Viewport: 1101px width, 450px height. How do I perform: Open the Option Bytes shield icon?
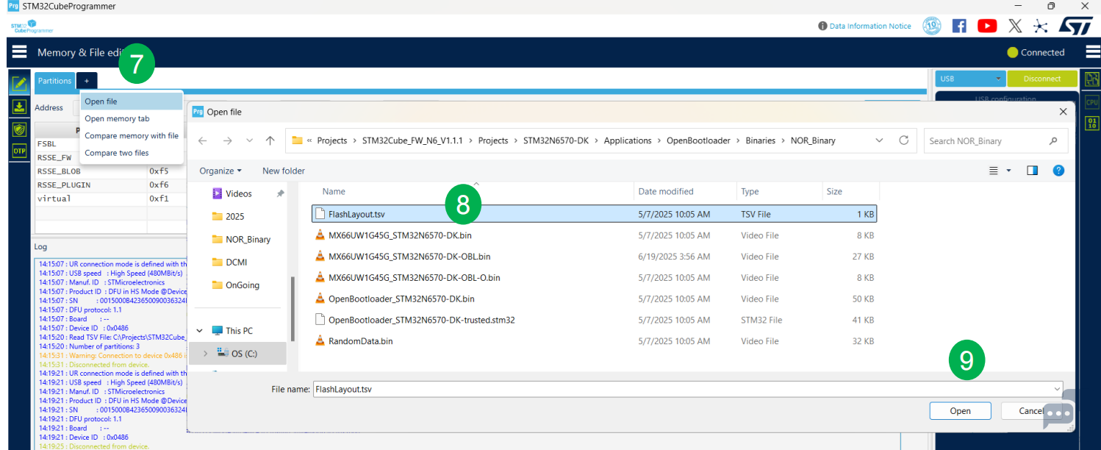19,129
